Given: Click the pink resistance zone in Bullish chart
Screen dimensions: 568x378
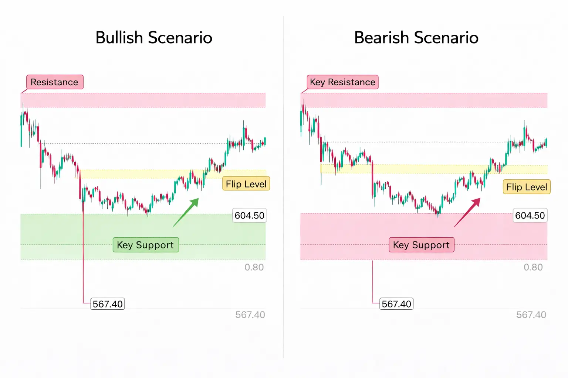Looking at the screenshot, I should (148, 100).
